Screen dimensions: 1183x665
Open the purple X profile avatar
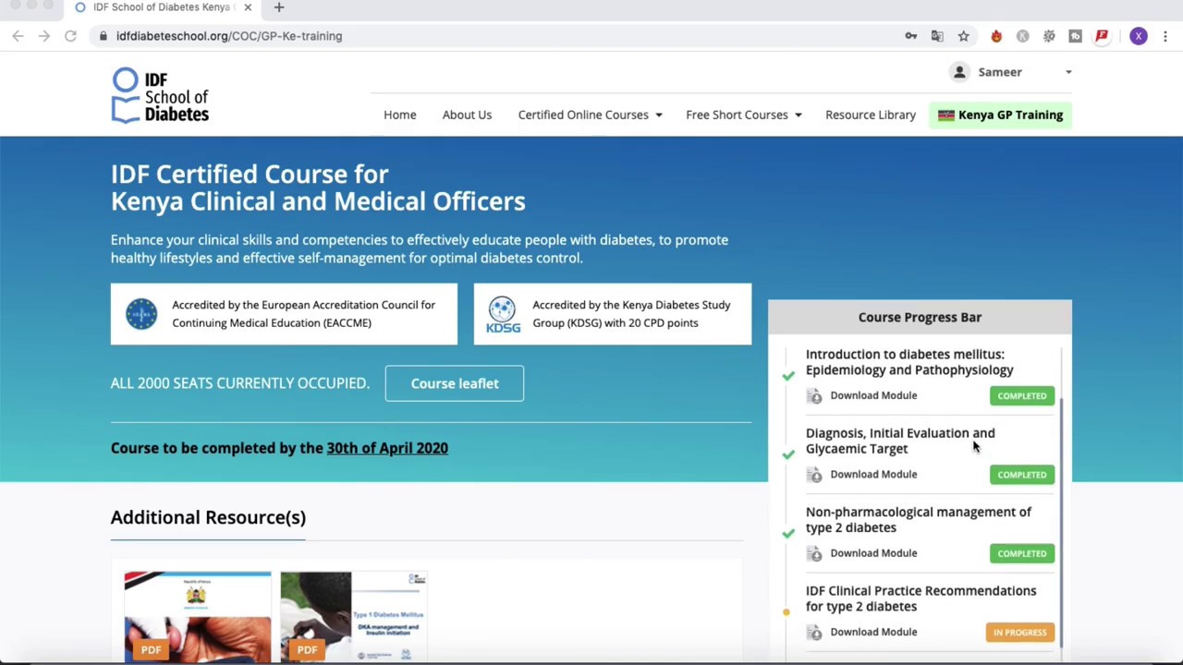pos(1139,36)
